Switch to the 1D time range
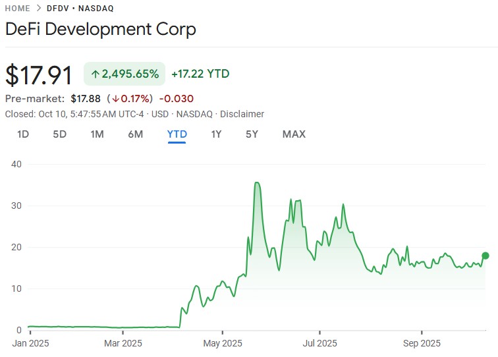 pyautogui.click(x=23, y=134)
